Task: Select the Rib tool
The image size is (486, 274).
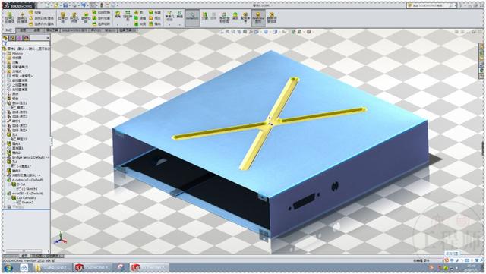Action: 138,13
